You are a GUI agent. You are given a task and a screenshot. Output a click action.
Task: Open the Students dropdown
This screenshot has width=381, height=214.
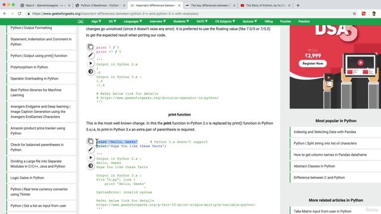click(x=181, y=21)
